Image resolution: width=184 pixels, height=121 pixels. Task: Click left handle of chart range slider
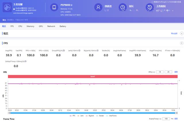pos(9,113)
